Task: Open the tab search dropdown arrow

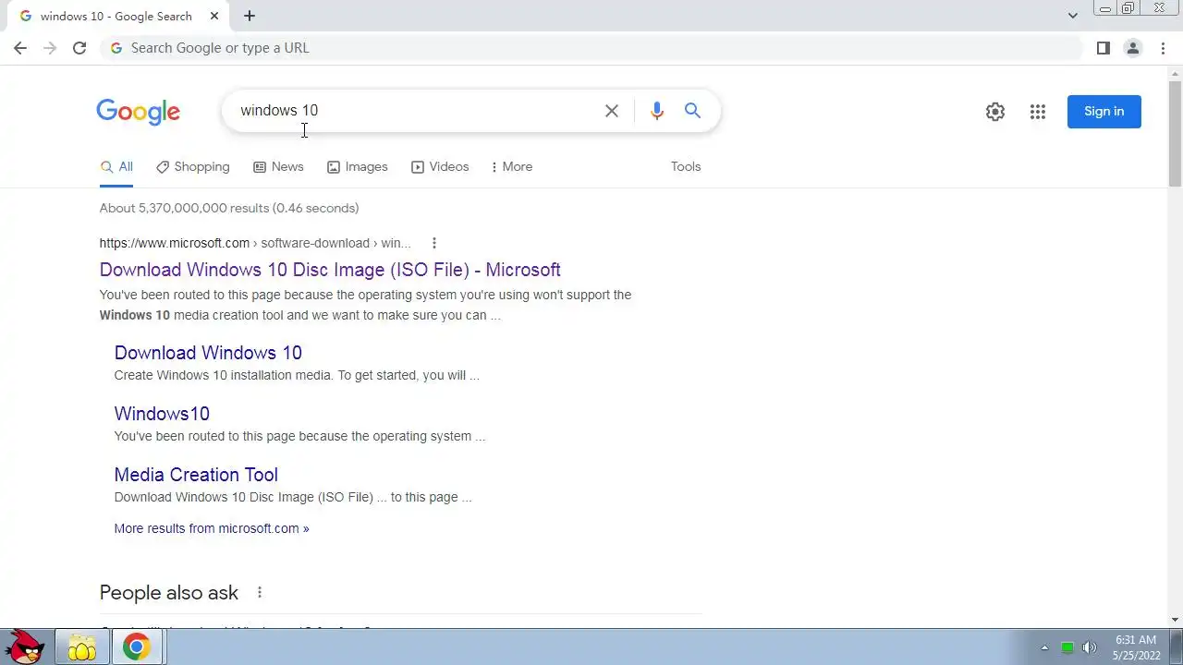Action: point(1073,16)
